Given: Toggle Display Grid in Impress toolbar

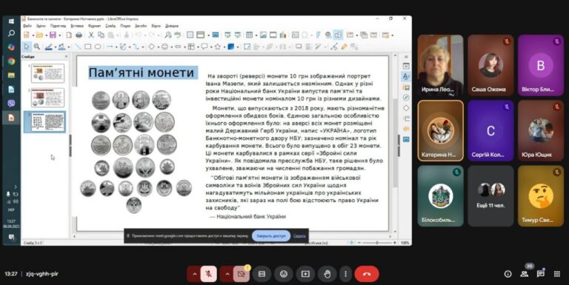Looking at the screenshot, I should point(190,36).
